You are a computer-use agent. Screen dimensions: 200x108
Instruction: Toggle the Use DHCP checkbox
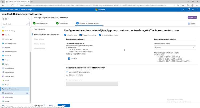pyautogui.click(x=69, y=59)
